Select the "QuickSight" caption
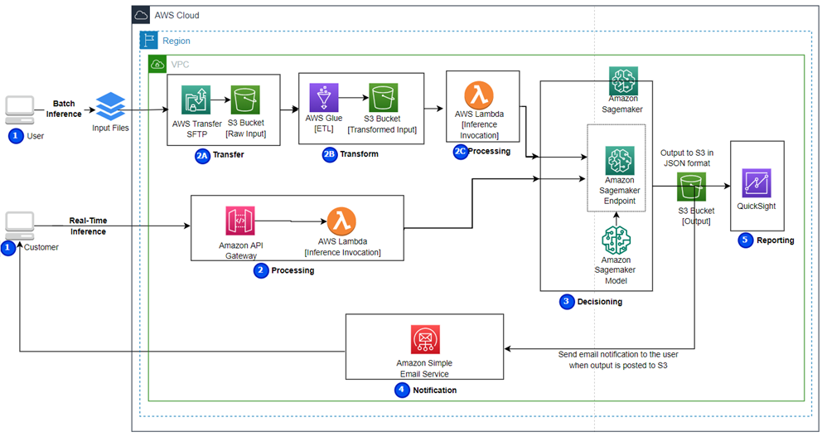 click(x=757, y=206)
